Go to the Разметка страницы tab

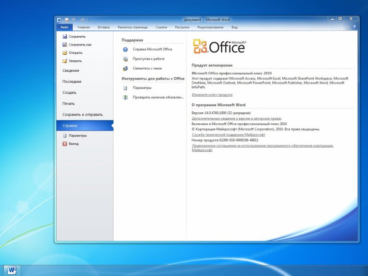[132, 27]
